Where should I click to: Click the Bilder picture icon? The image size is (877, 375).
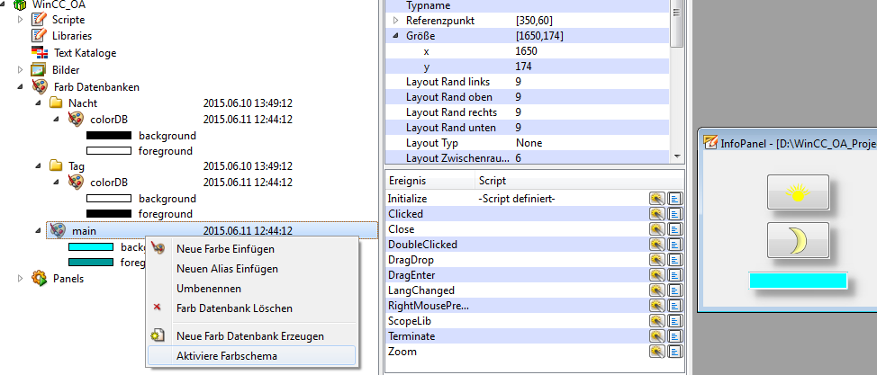(38, 70)
